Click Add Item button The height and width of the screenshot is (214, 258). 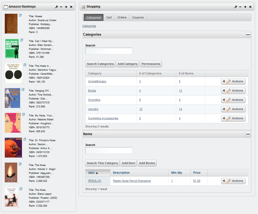click(x=129, y=163)
